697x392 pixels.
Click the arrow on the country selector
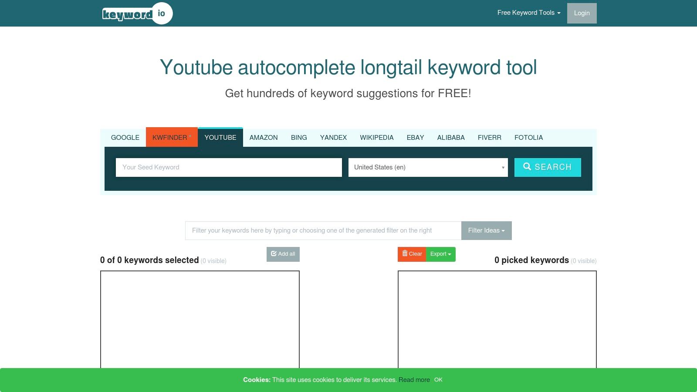[502, 167]
